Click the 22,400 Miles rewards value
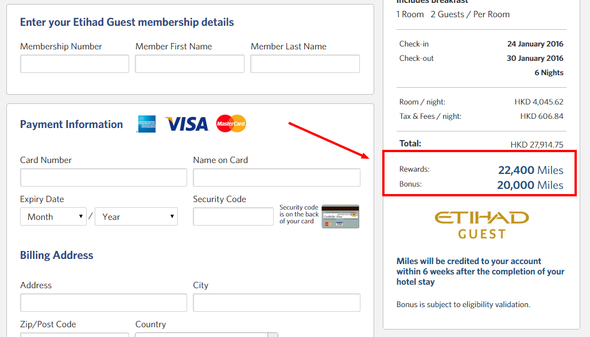 (x=530, y=170)
